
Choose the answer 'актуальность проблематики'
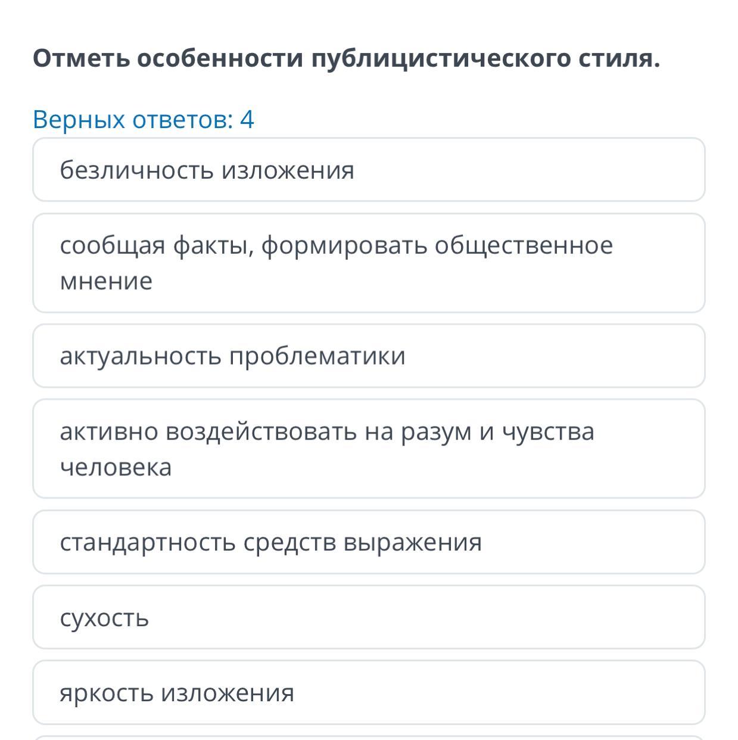pos(368,356)
